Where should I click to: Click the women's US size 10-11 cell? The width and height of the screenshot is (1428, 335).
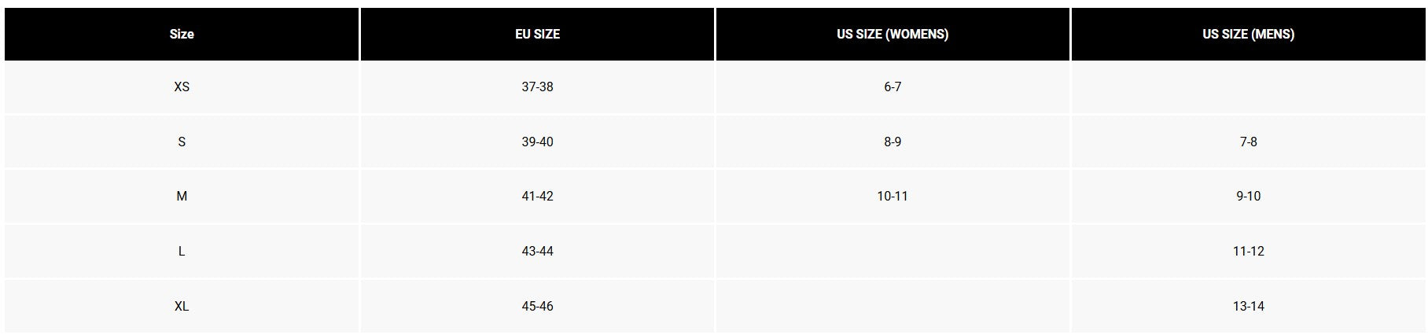pos(892,196)
